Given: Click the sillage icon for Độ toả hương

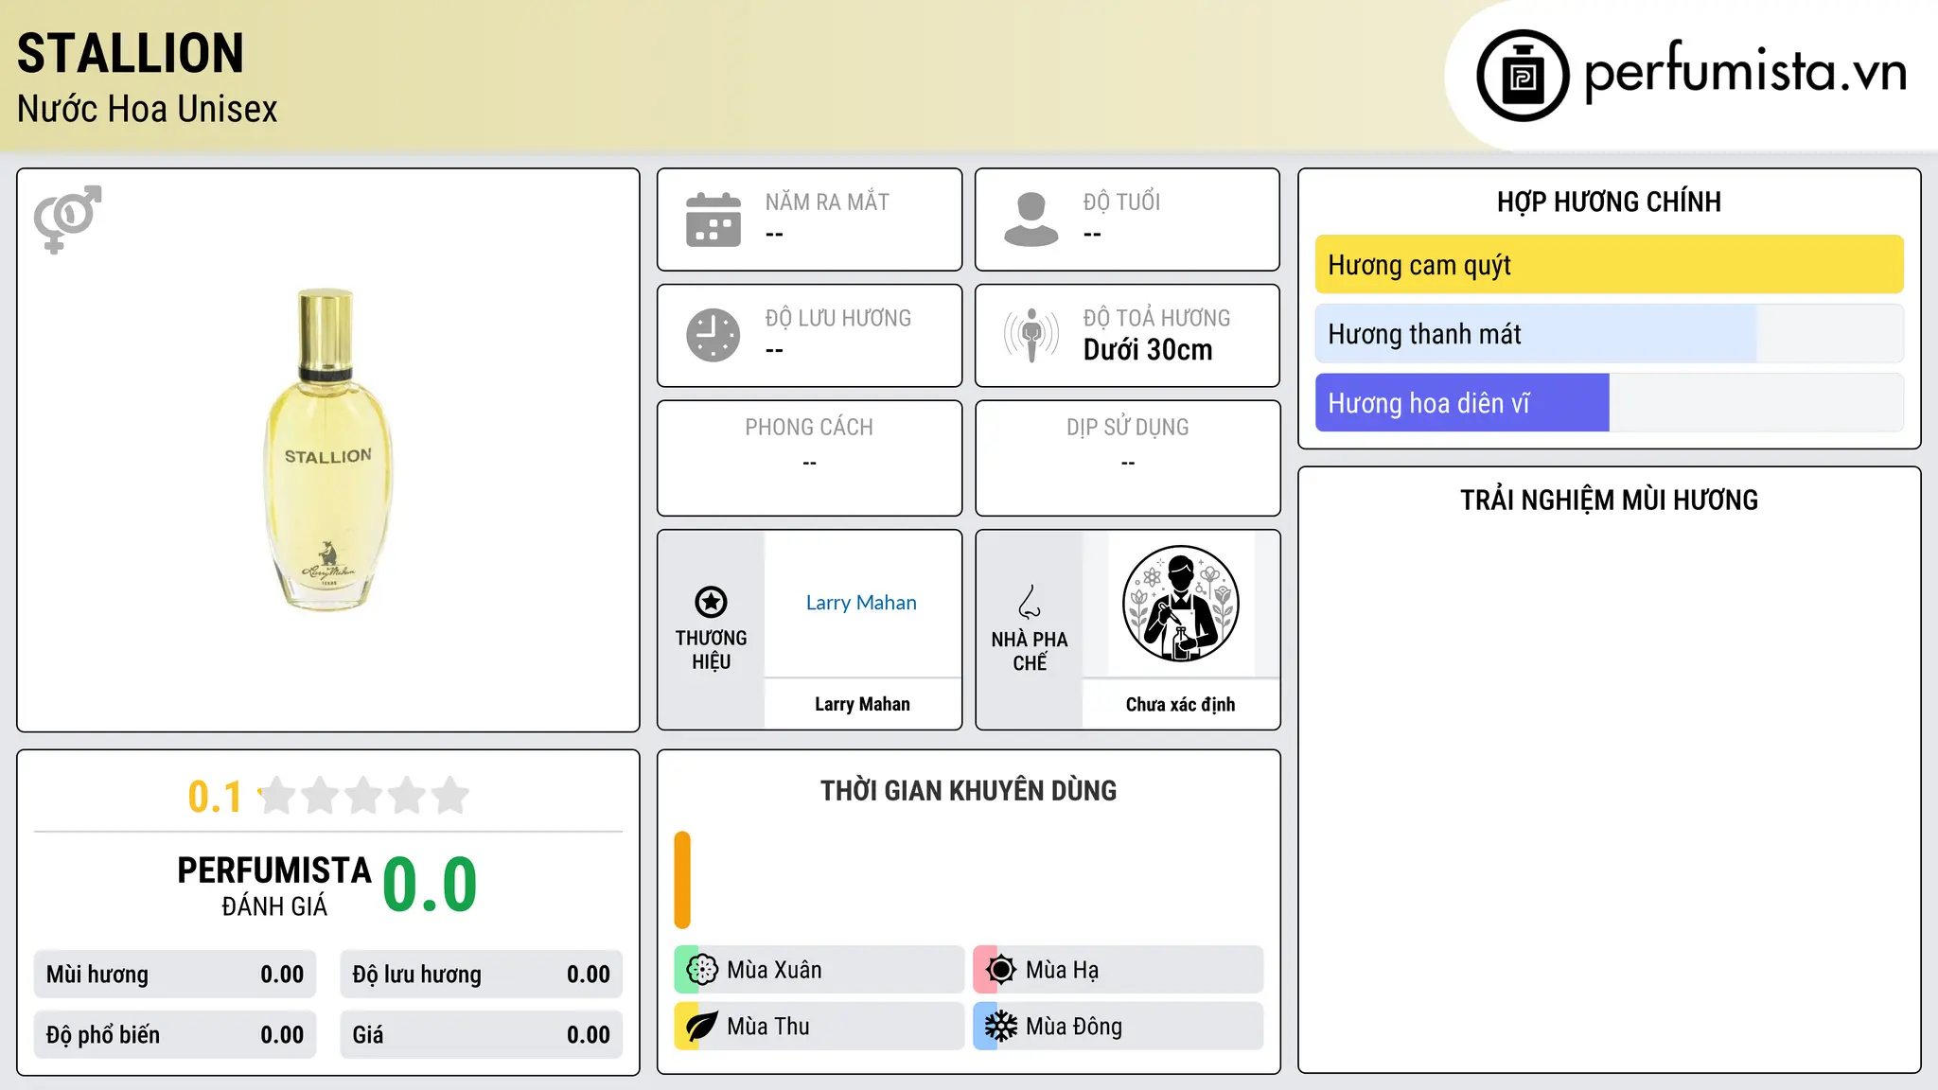Looking at the screenshot, I should (1031, 335).
